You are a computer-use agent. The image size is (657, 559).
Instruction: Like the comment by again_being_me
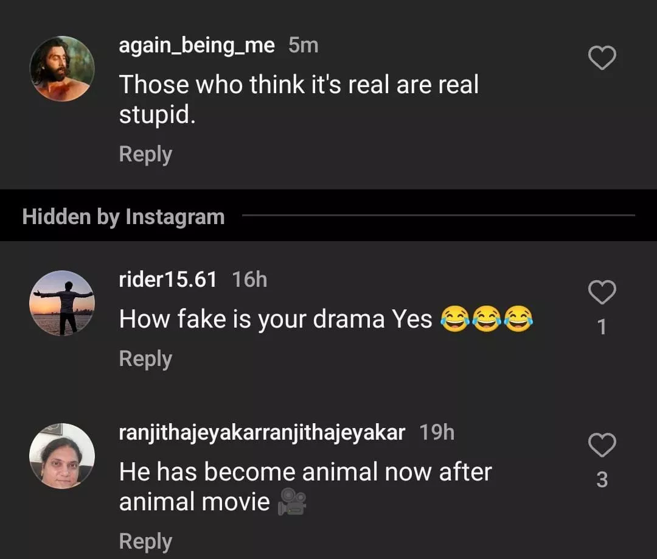(602, 58)
